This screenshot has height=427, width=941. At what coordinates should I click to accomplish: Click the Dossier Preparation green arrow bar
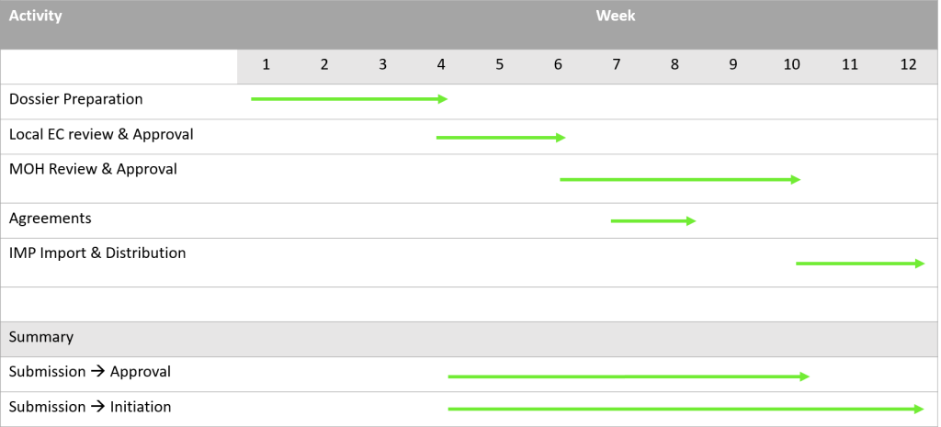click(x=349, y=99)
